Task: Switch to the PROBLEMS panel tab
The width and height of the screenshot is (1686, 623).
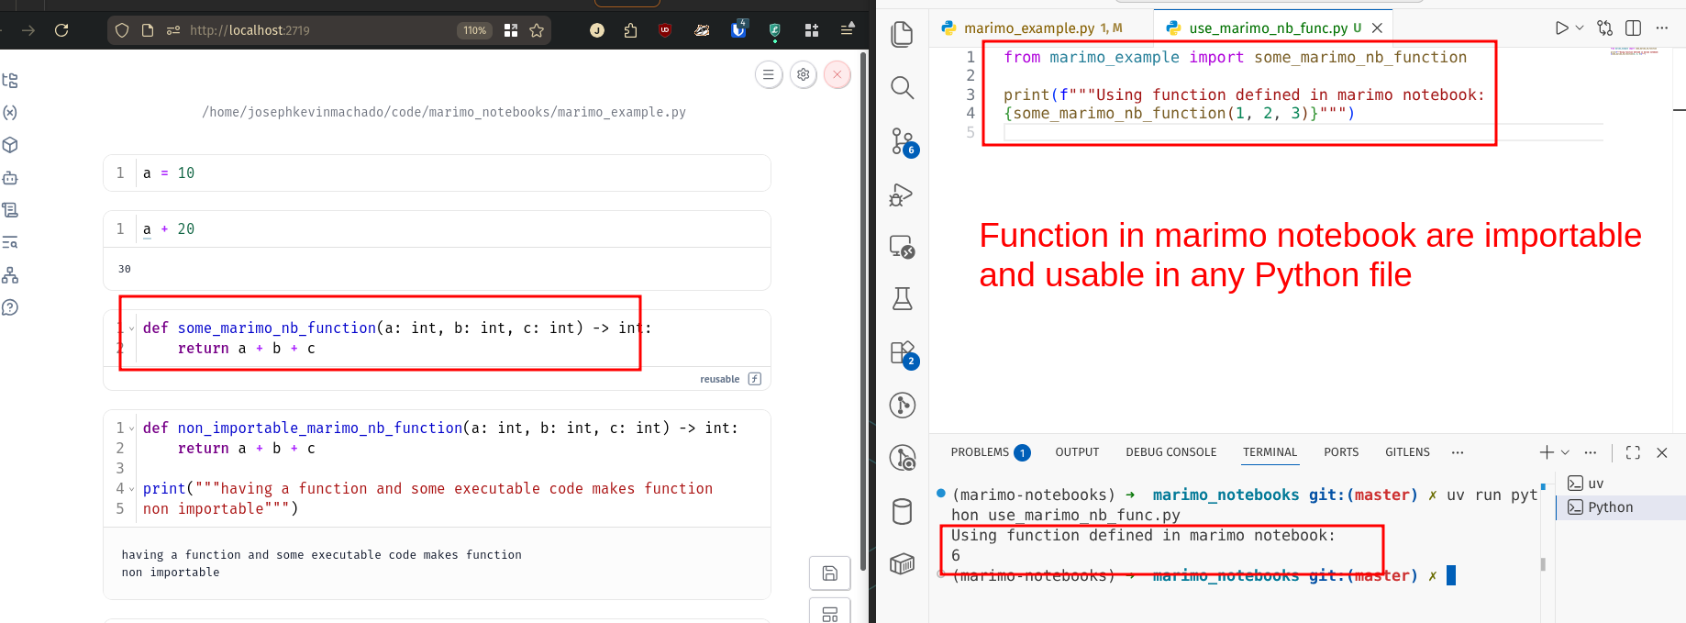Action: click(980, 452)
